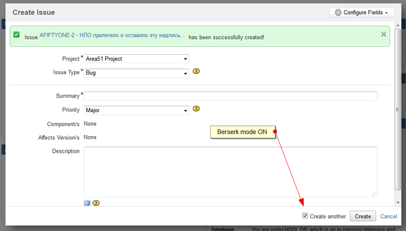The image size is (406, 231).
Task: Open the Issue Type dropdown showing Bug
Action: (136, 73)
